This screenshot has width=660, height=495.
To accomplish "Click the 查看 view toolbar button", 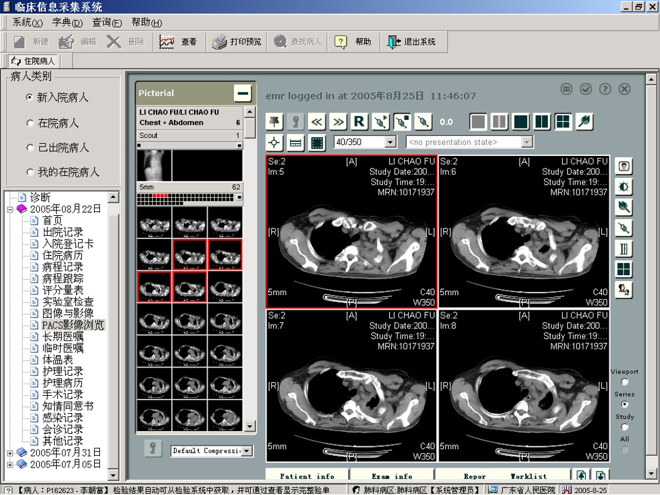I will [x=178, y=41].
